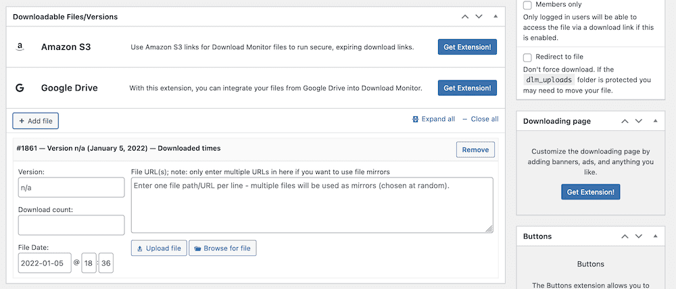Move Downloadable Files panel up arrow
This screenshot has height=289, width=676.
(x=464, y=16)
